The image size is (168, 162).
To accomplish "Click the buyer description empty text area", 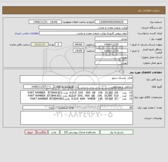I will (x=77, y=118).
